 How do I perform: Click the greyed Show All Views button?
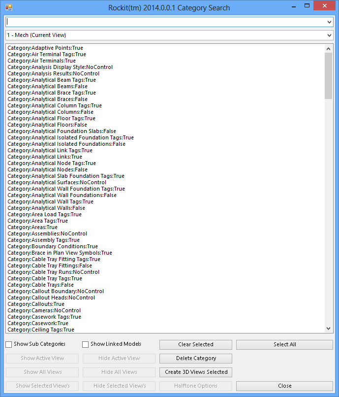coord(42,372)
